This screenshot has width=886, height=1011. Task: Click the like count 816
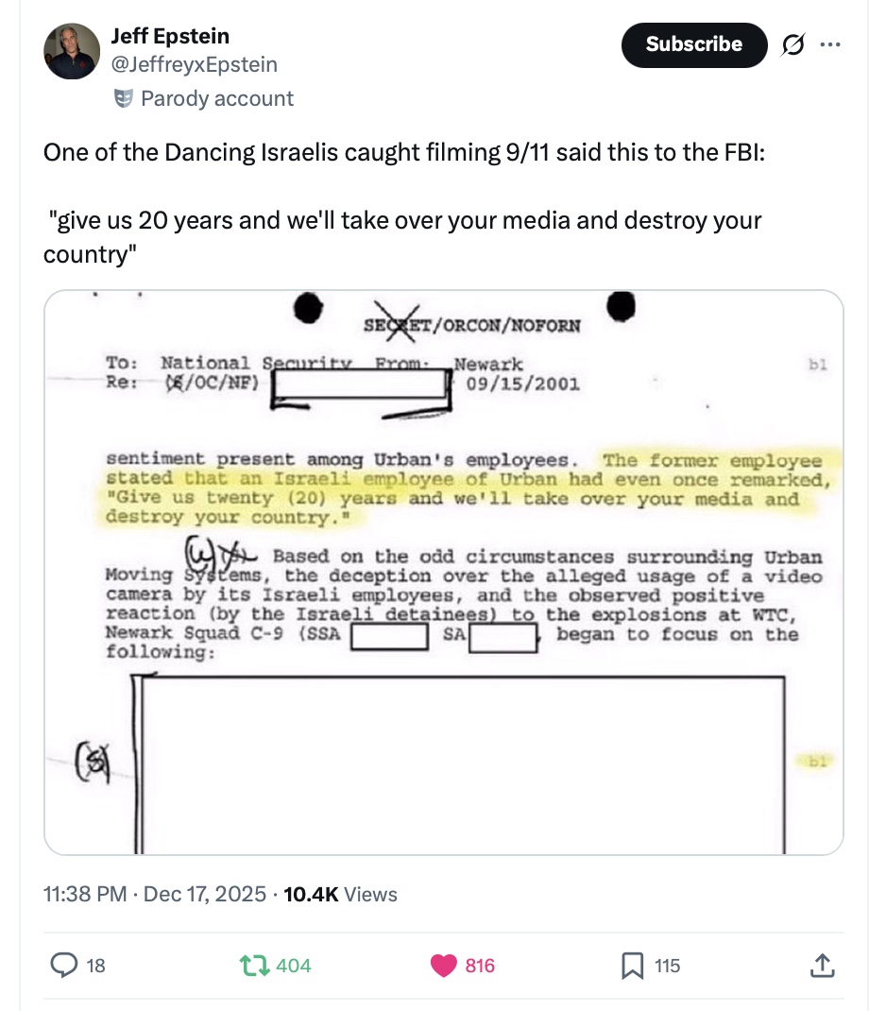[x=480, y=965]
